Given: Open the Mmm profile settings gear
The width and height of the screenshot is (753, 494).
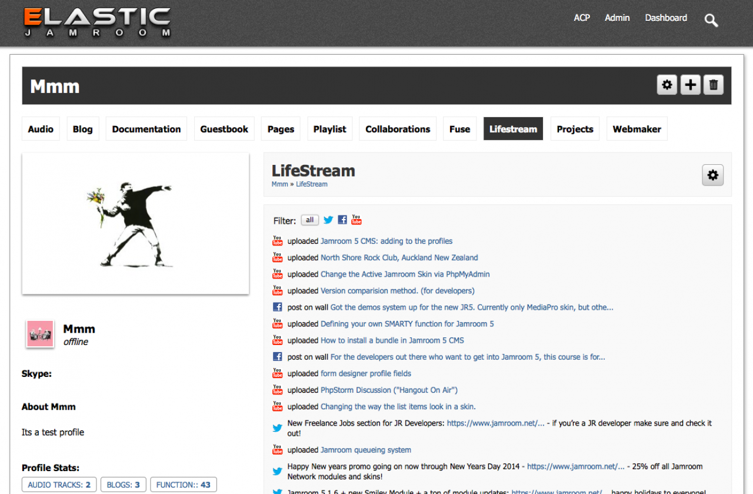Looking at the screenshot, I should 667,85.
